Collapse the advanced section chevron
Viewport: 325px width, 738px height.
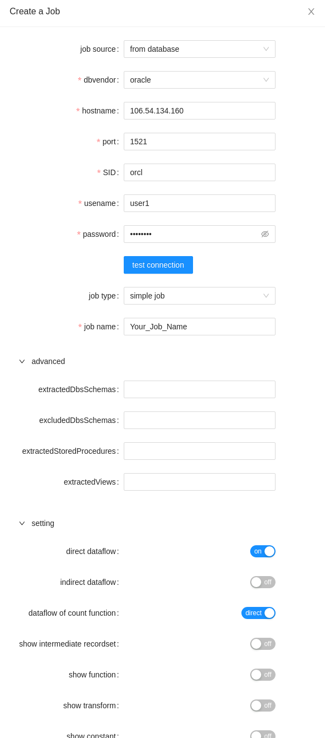22,361
